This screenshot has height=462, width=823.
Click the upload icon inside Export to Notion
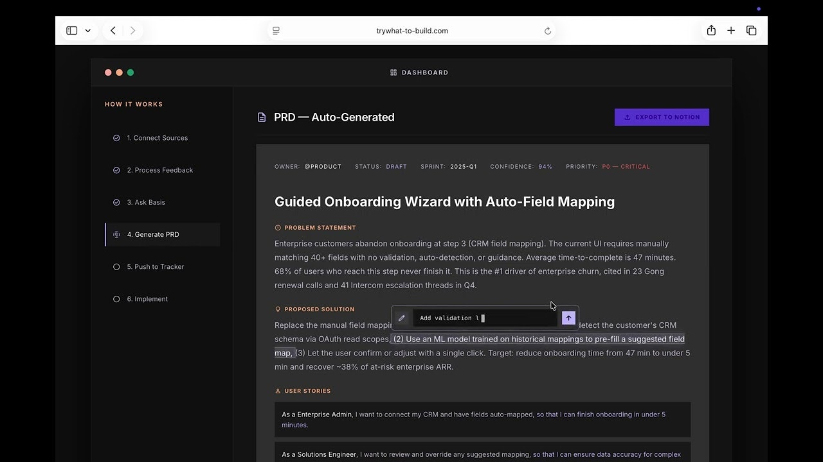626,117
